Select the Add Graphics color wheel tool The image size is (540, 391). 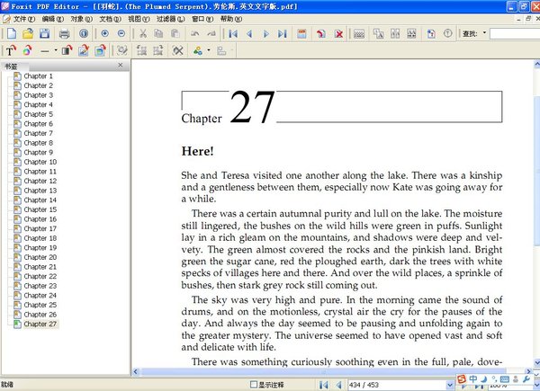(x=27, y=50)
